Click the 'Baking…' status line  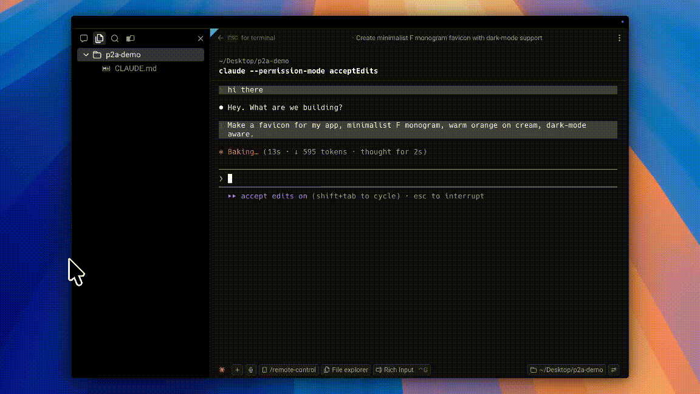[x=323, y=152]
